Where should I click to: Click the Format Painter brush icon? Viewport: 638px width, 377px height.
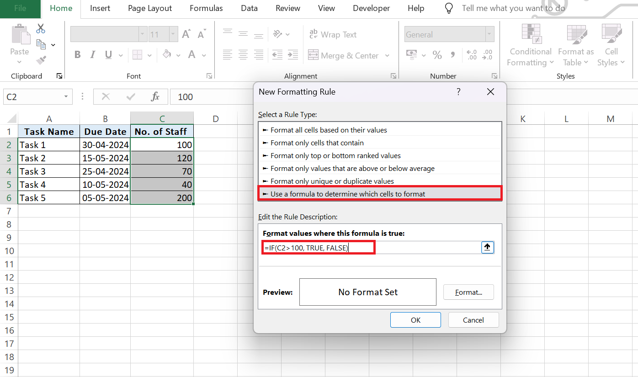[41, 60]
